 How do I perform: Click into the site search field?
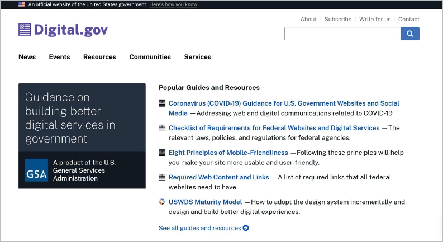(x=342, y=34)
